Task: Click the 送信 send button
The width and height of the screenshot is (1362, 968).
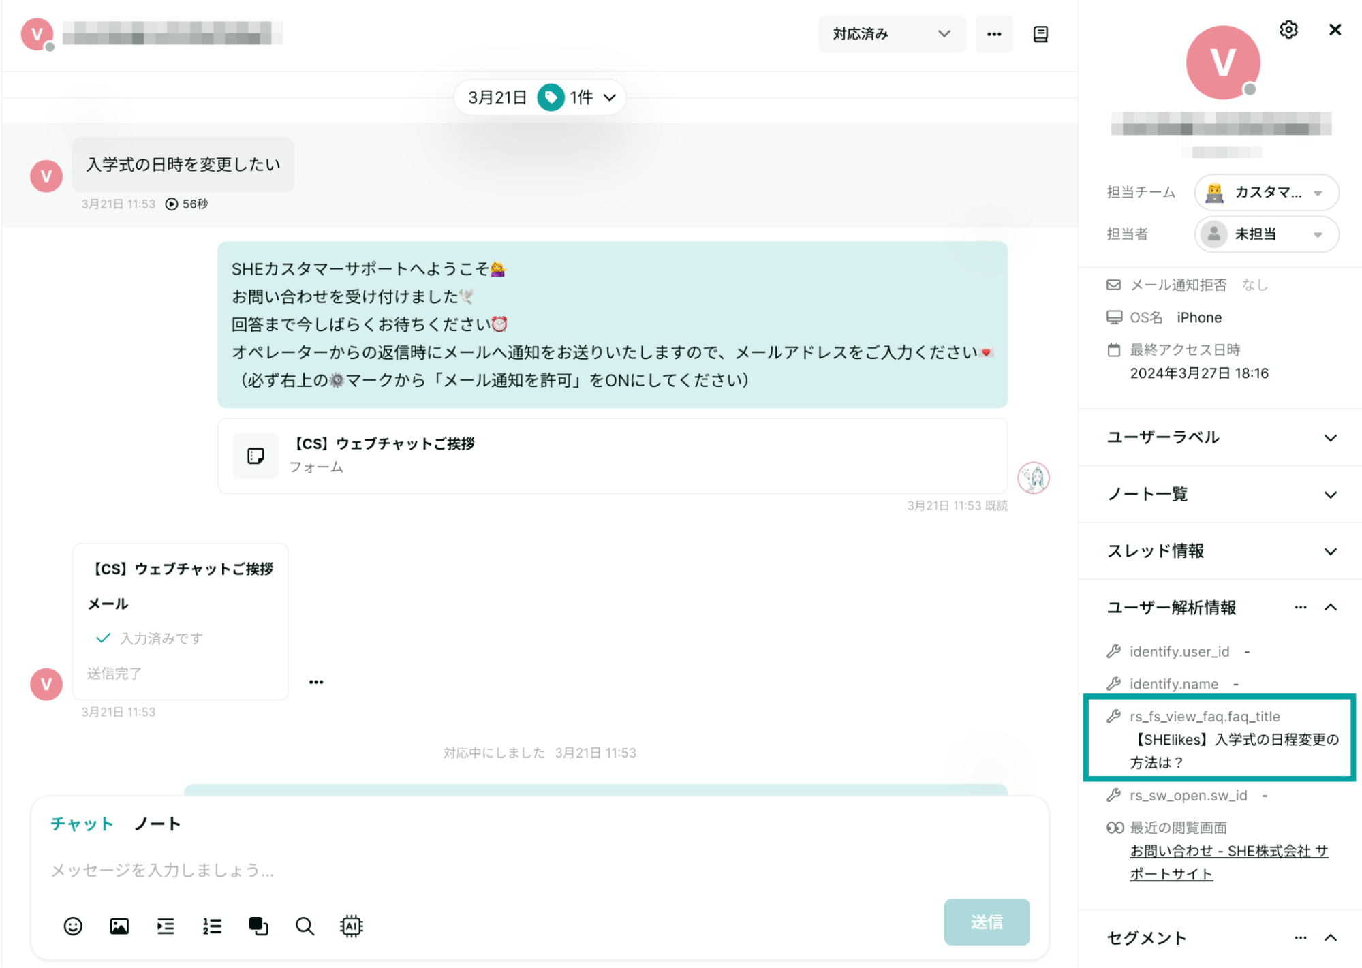Action: pyautogui.click(x=986, y=922)
